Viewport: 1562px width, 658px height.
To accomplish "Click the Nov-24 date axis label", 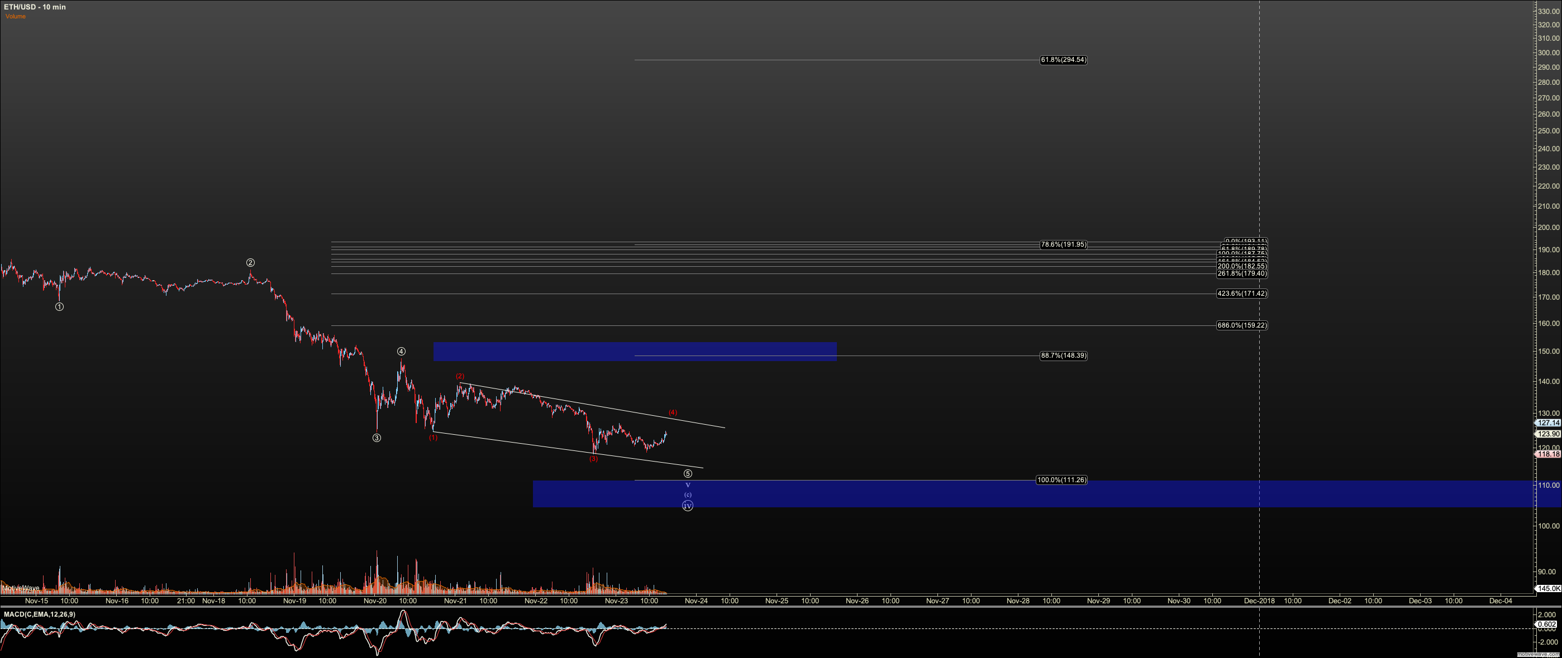I will point(696,601).
